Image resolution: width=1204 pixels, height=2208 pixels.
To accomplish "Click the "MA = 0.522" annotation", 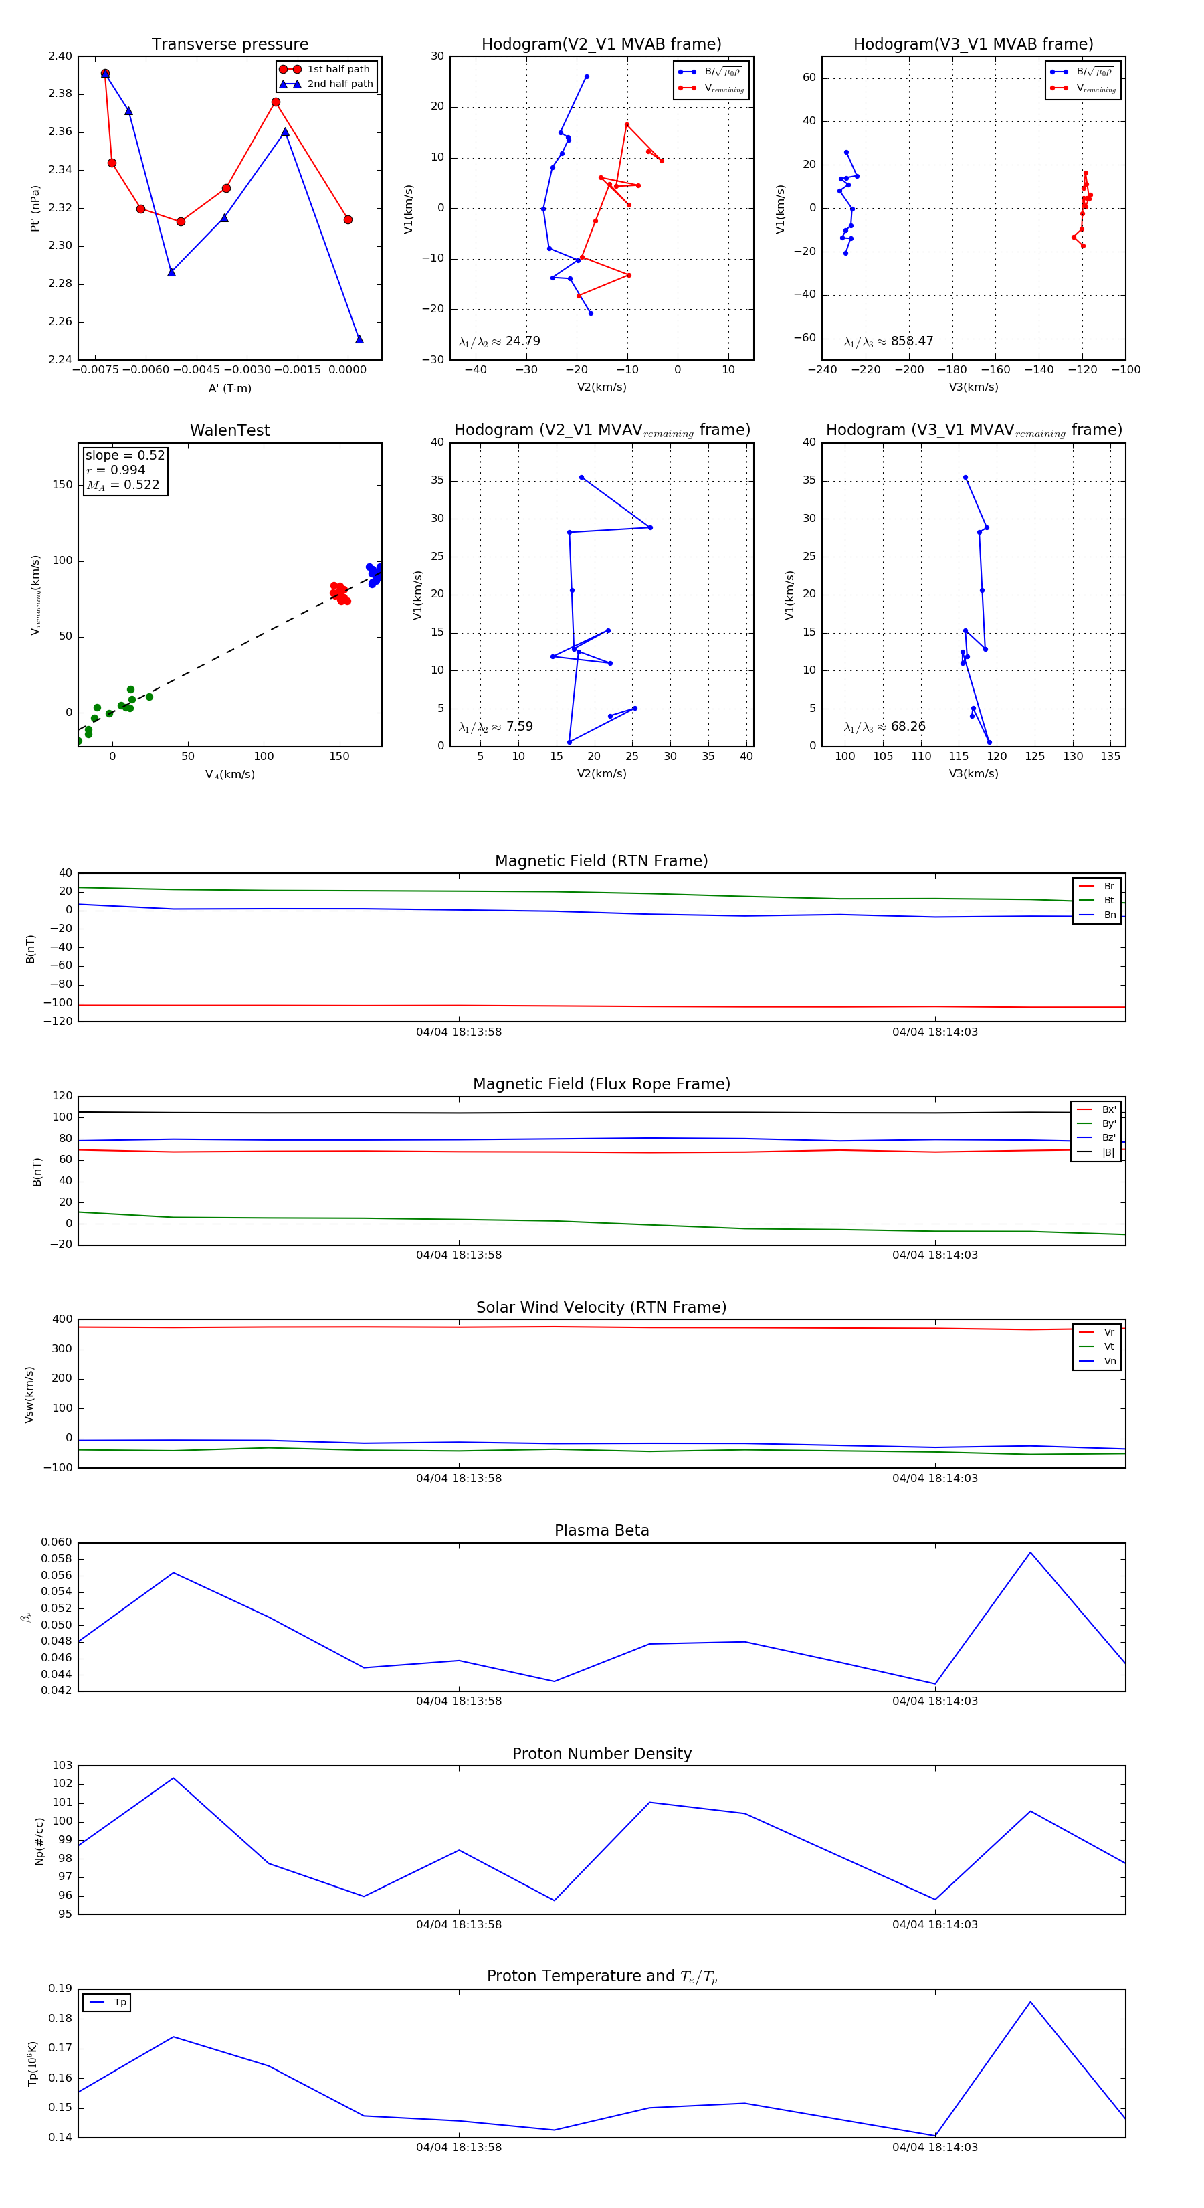I will [122, 485].
